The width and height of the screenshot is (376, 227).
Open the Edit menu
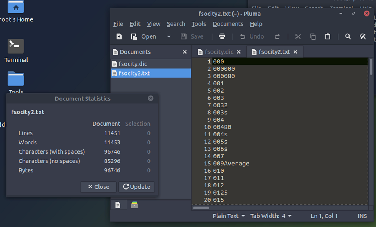(135, 24)
